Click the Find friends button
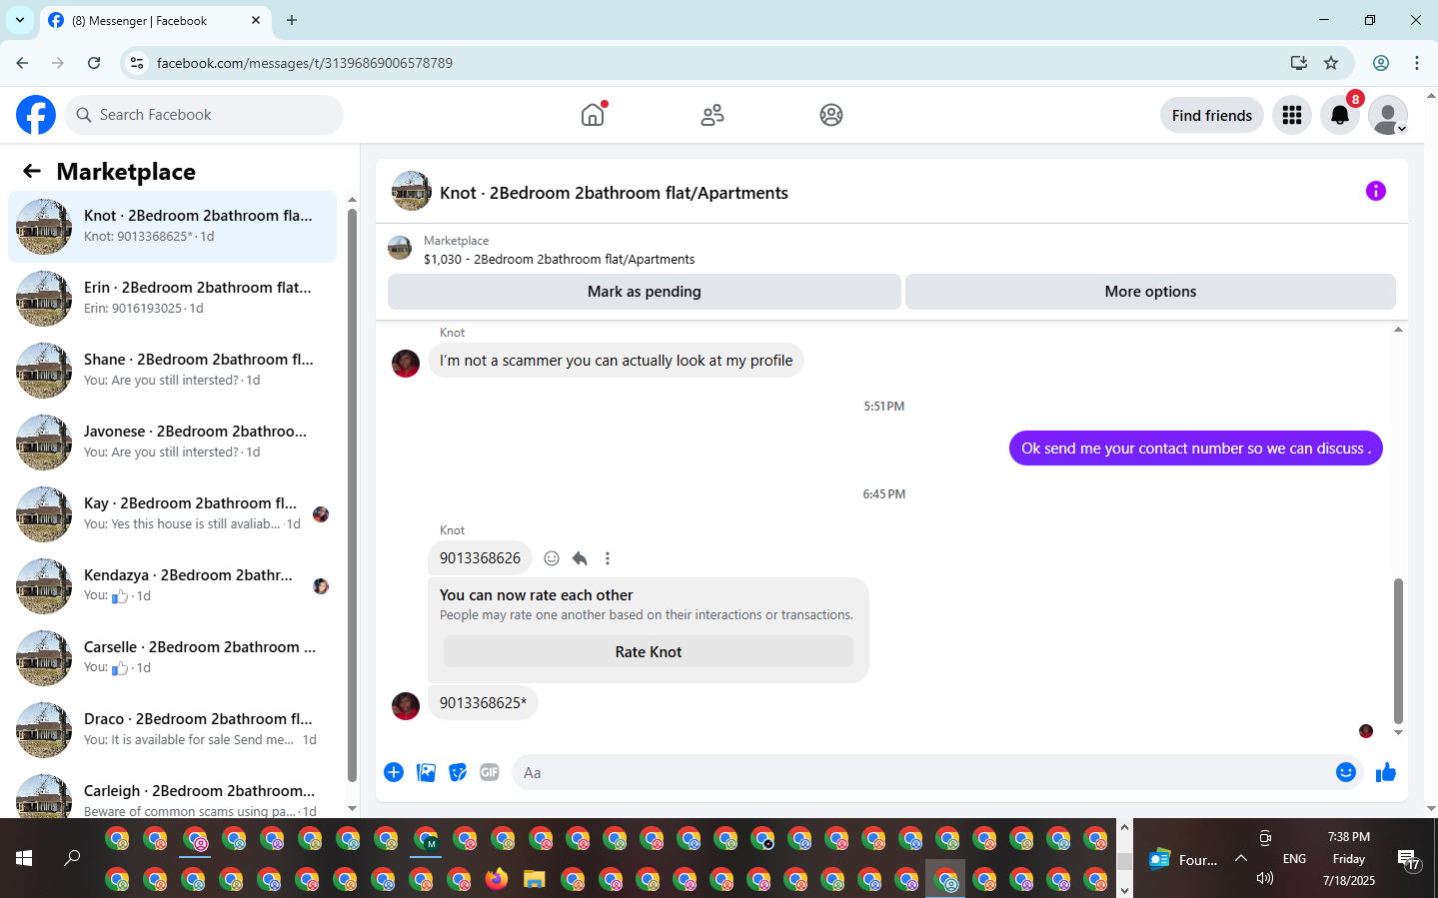Viewport: 1438px width, 898px height. click(1212, 115)
